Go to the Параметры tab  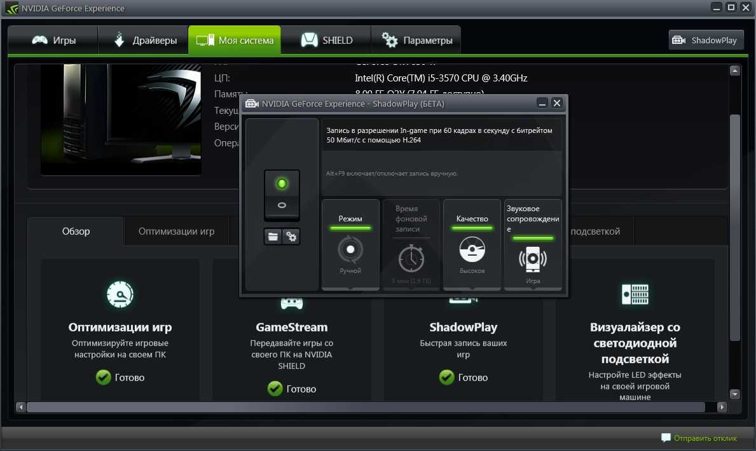point(416,41)
